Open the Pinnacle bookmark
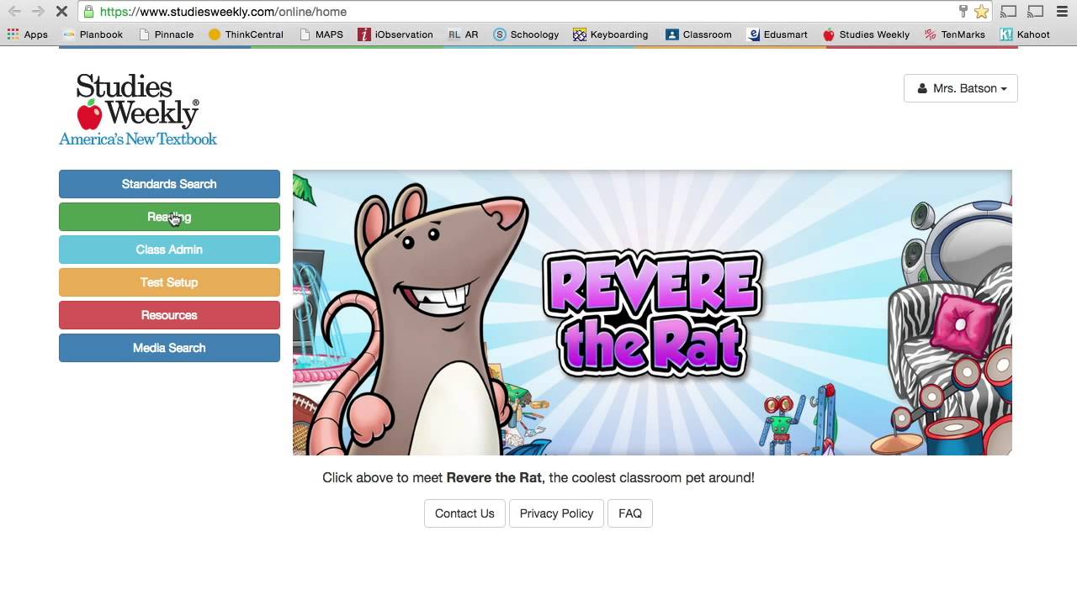 click(166, 34)
